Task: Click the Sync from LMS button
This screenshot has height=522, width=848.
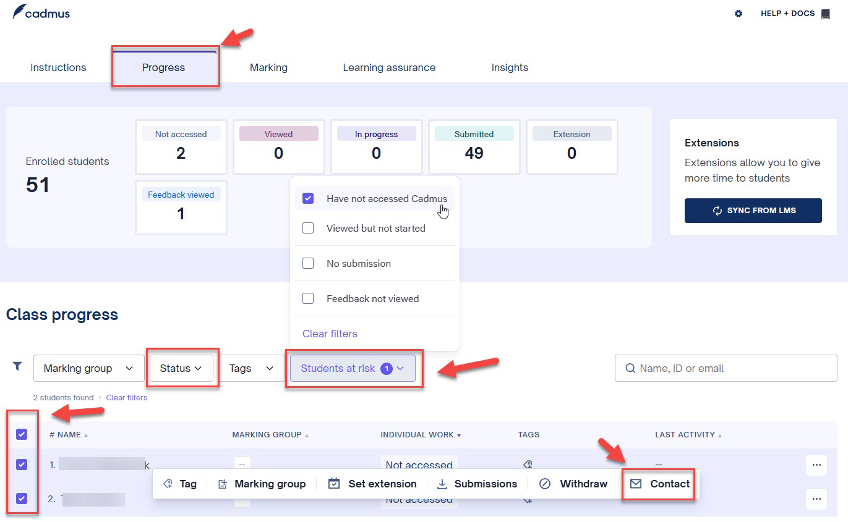Action: point(753,211)
